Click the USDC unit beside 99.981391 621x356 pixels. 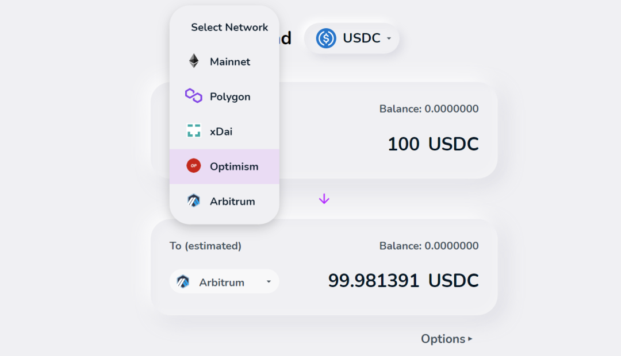click(454, 281)
